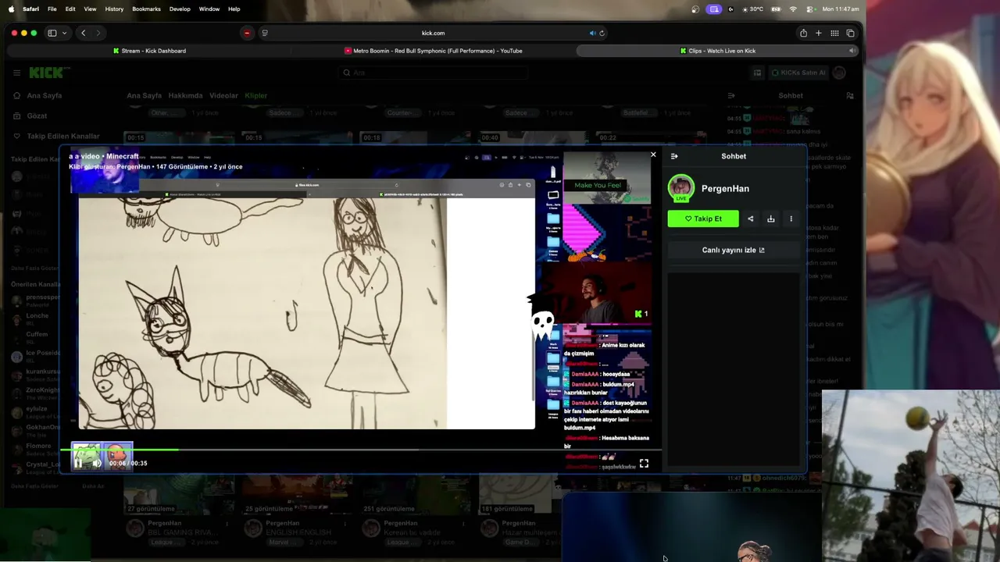Open the View menu
Viewport: 1000px width, 562px height.
90,9
